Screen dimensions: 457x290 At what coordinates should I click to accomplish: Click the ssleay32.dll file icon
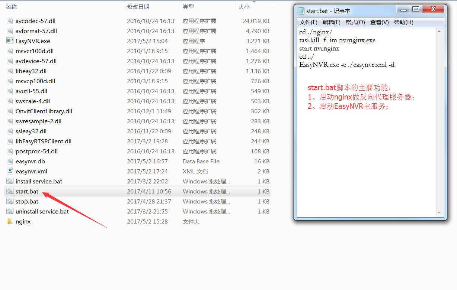(x=10, y=131)
